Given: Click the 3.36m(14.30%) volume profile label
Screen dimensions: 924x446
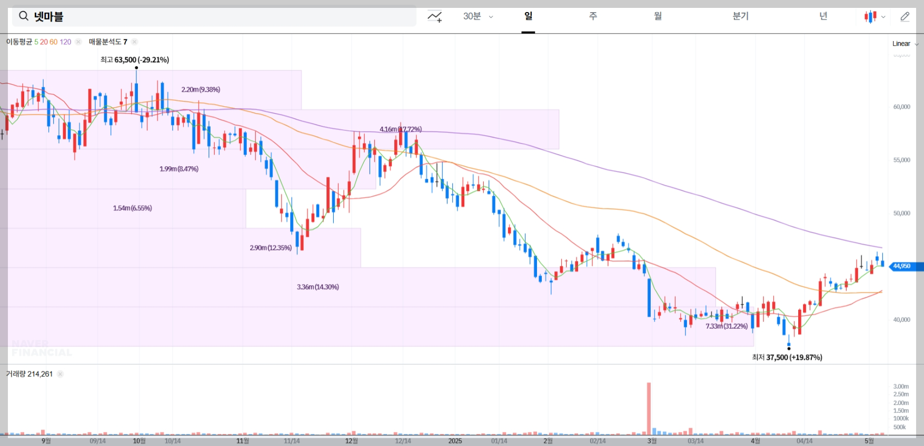Looking at the screenshot, I should coord(318,287).
